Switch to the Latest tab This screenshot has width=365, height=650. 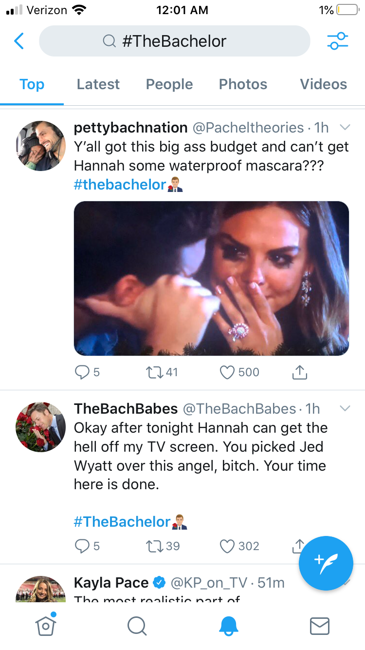point(98,84)
